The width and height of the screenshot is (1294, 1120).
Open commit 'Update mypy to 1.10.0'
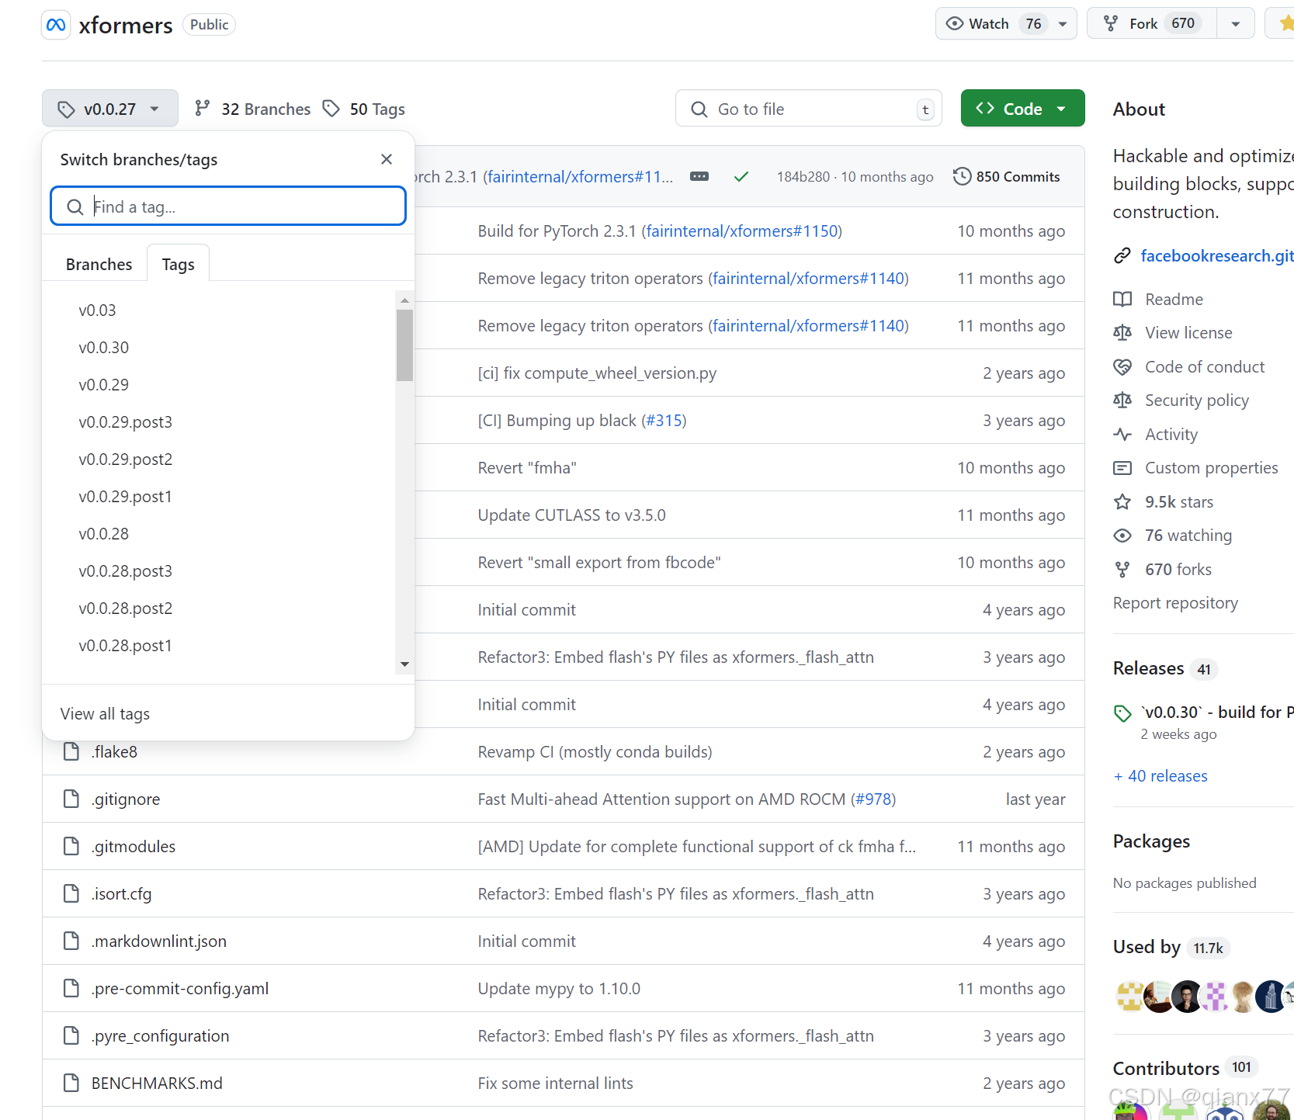click(559, 988)
